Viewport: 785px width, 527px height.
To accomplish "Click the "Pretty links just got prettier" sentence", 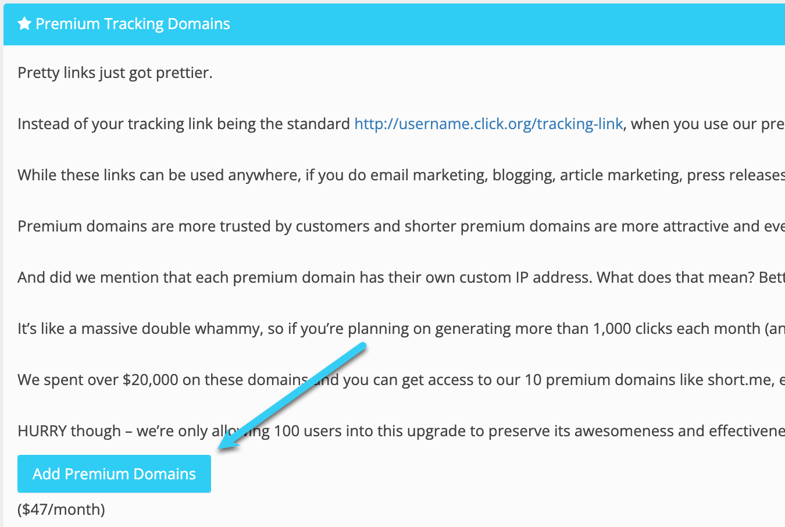I will 115,73.
